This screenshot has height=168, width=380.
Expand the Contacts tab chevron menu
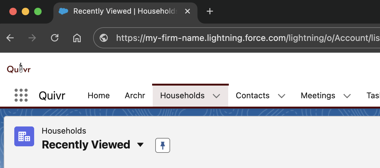point(282,96)
